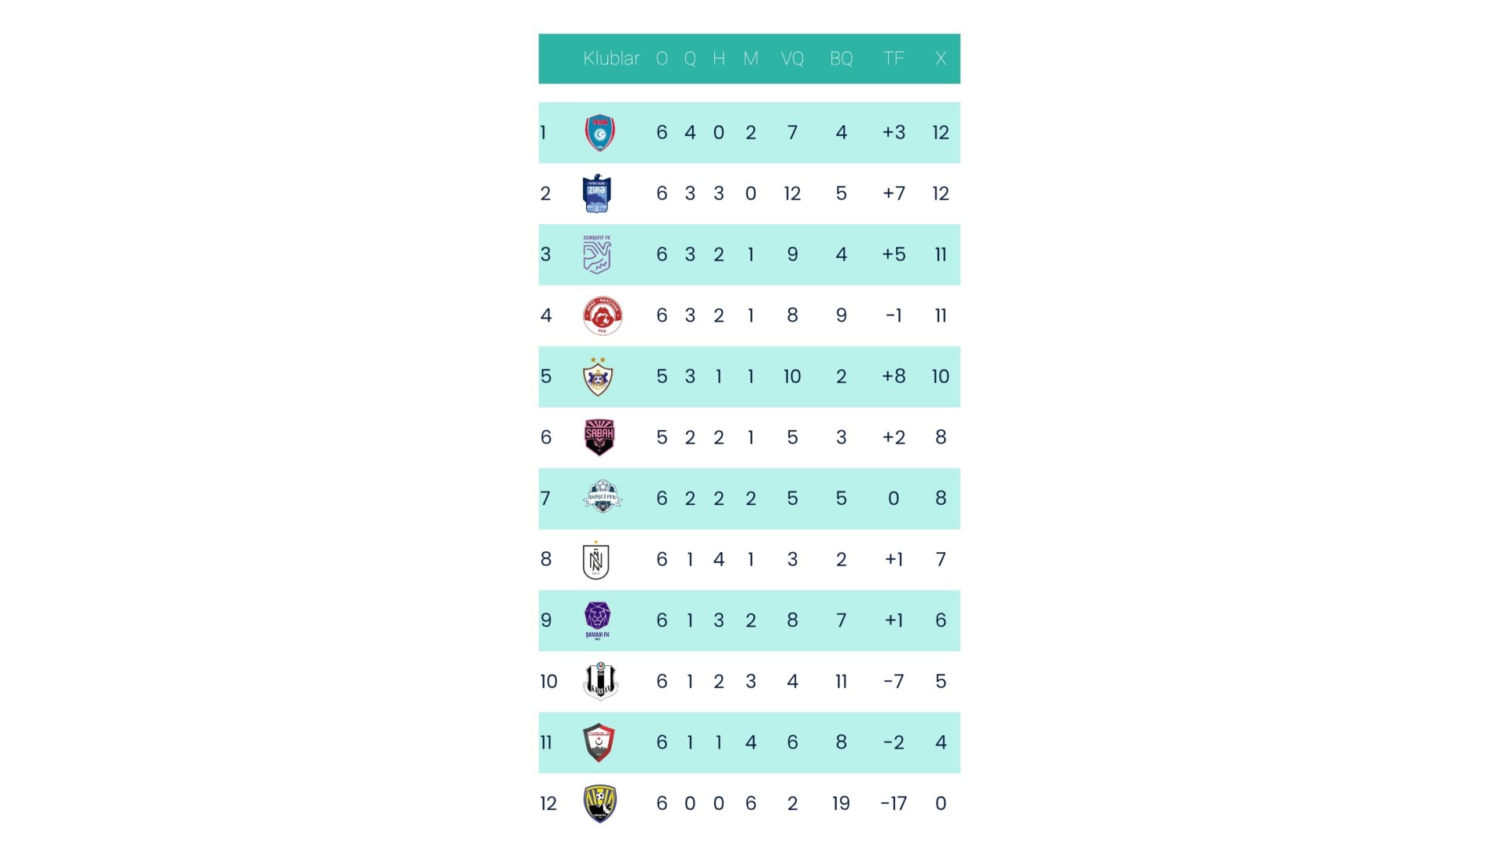Click the yellow-black crest in 12th place
Screen dimensions: 1500x843
click(x=600, y=804)
